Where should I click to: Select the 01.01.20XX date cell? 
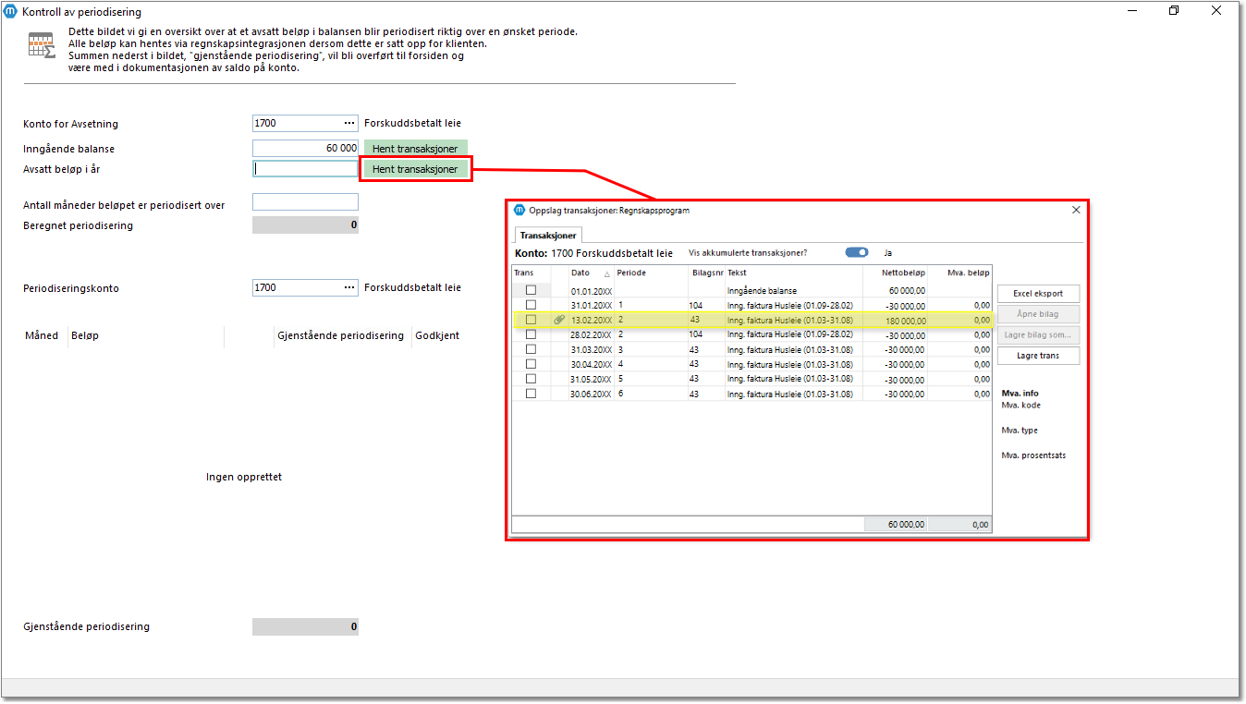pyautogui.click(x=592, y=290)
